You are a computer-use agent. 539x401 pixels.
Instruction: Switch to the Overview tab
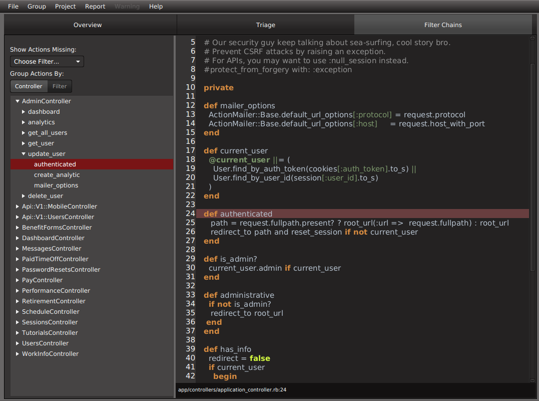(88, 25)
